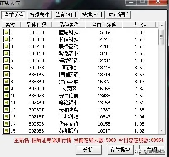This screenshot has width=169, height=157.
Task: Click attention value 18748
Action: tap(104, 68)
